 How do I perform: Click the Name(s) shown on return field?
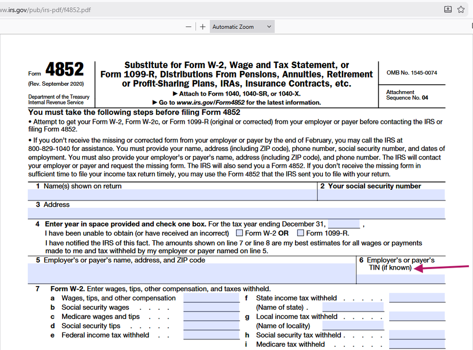(x=172, y=195)
